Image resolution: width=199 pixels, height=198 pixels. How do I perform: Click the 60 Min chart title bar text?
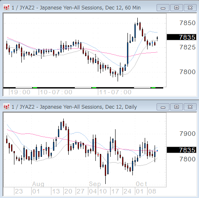coord(76,8)
